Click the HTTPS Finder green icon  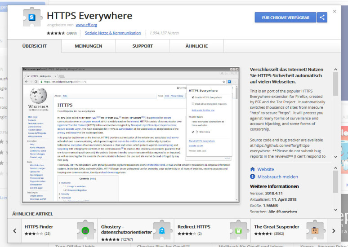tap(85, 231)
